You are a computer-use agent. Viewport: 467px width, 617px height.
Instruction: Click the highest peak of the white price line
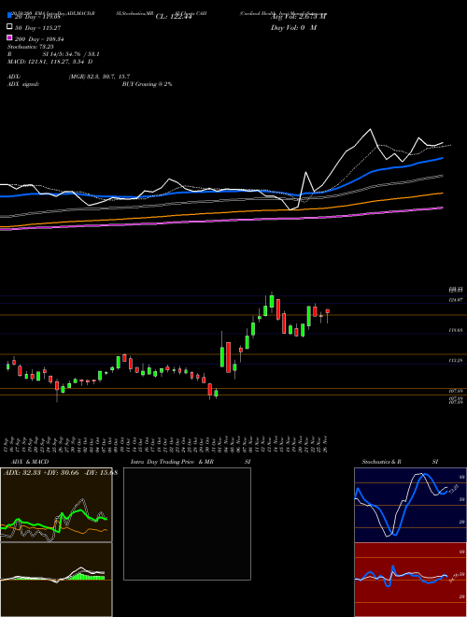370,129
